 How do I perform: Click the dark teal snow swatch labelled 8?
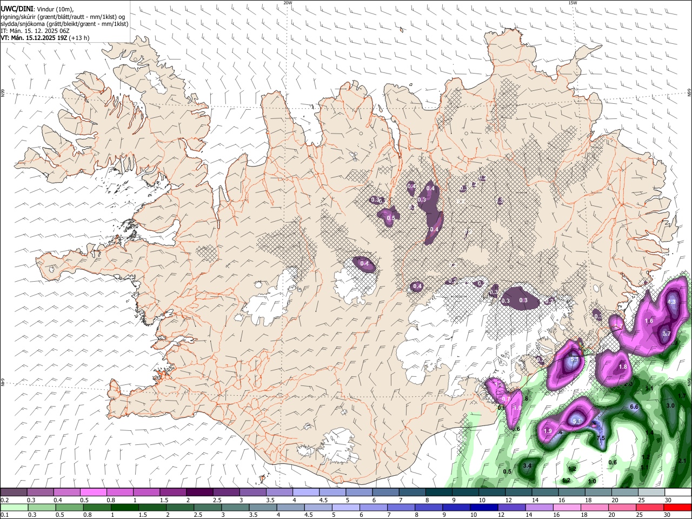click(x=438, y=493)
